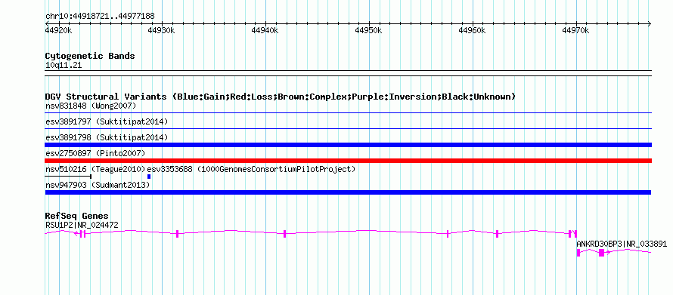Select the Cytogenetic Bands track title
Image resolution: width=673 pixels, height=295 pixels.
[90, 56]
